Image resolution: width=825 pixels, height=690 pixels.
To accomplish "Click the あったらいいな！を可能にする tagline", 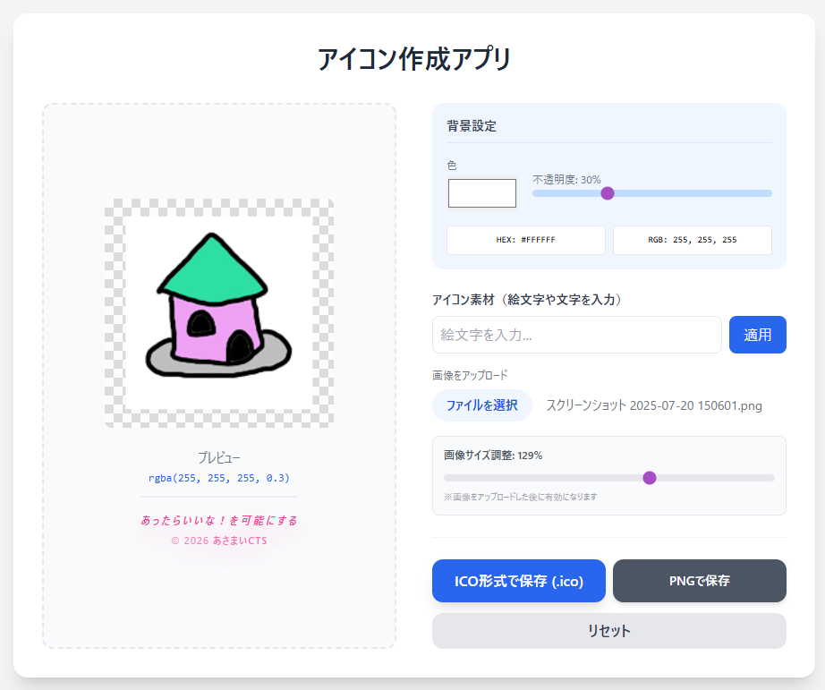I will click(218, 520).
